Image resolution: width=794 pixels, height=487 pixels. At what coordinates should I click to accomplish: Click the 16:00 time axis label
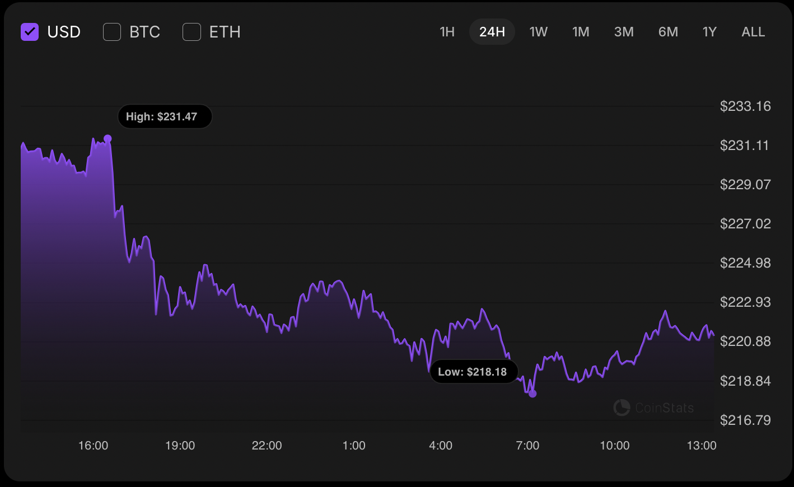[x=93, y=446]
